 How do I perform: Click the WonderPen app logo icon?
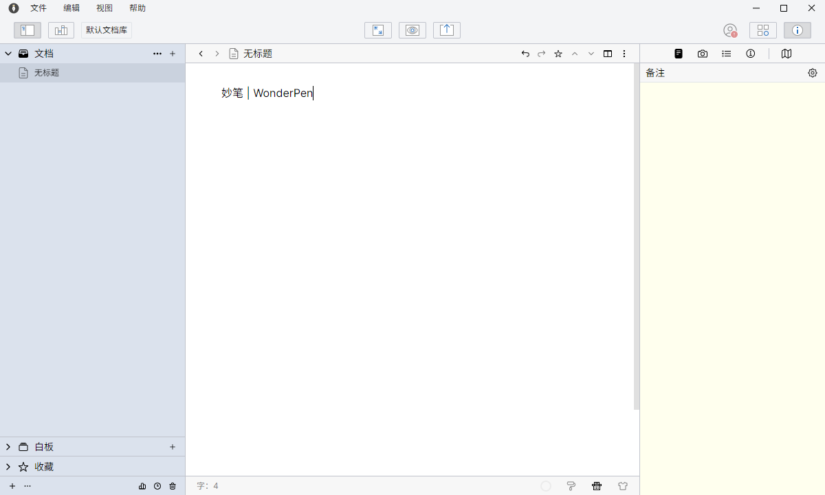pyautogui.click(x=14, y=8)
